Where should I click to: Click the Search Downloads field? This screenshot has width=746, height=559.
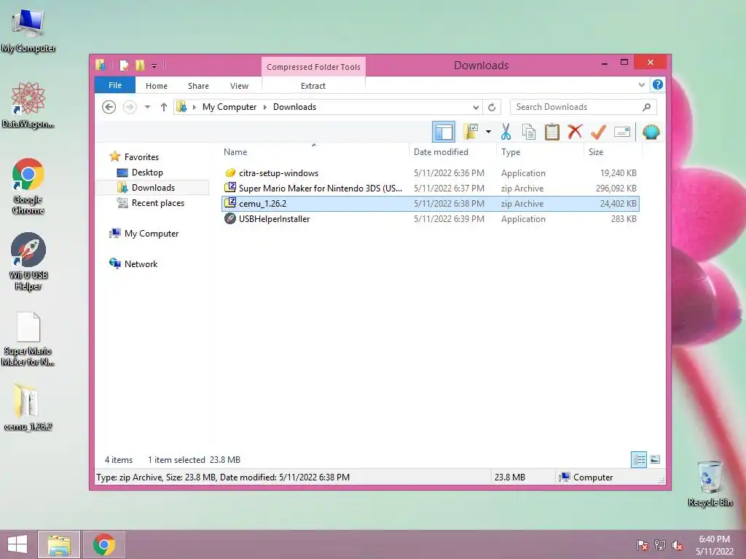(584, 107)
